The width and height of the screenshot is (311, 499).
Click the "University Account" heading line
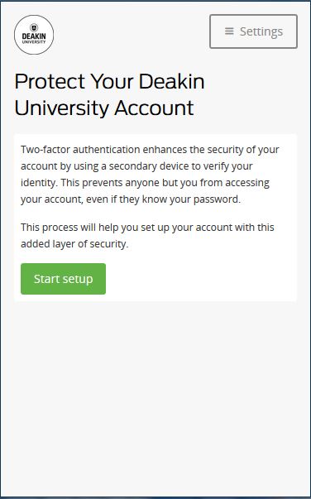point(104,108)
